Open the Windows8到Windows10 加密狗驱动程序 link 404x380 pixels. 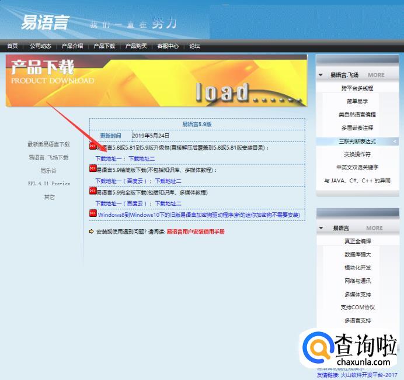[199, 215]
